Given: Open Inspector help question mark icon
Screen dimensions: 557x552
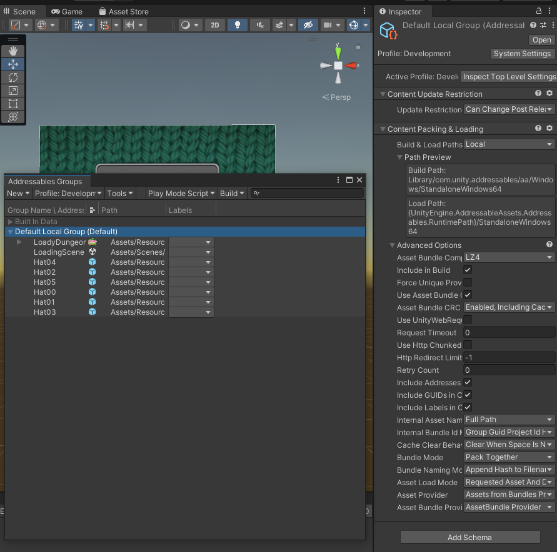Looking at the screenshot, I should pyautogui.click(x=533, y=25).
